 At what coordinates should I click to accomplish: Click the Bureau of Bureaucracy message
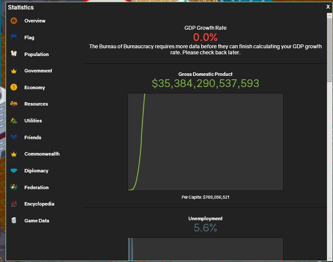point(205,50)
